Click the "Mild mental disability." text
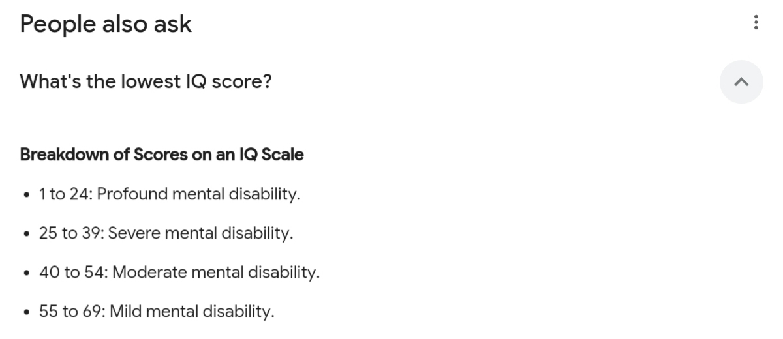The height and width of the screenshot is (339, 783). pyautogui.click(x=192, y=312)
